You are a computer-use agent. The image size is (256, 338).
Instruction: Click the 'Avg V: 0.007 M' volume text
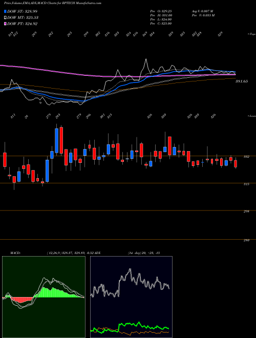tap(202, 11)
